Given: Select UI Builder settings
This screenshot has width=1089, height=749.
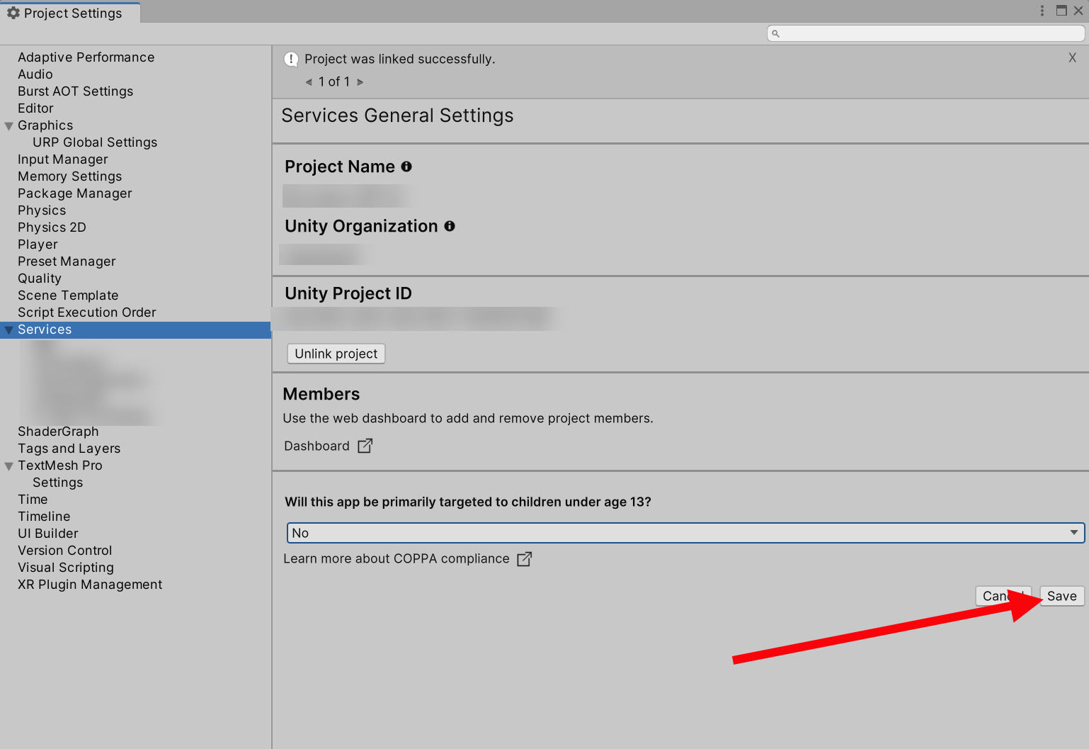Looking at the screenshot, I should [48, 534].
